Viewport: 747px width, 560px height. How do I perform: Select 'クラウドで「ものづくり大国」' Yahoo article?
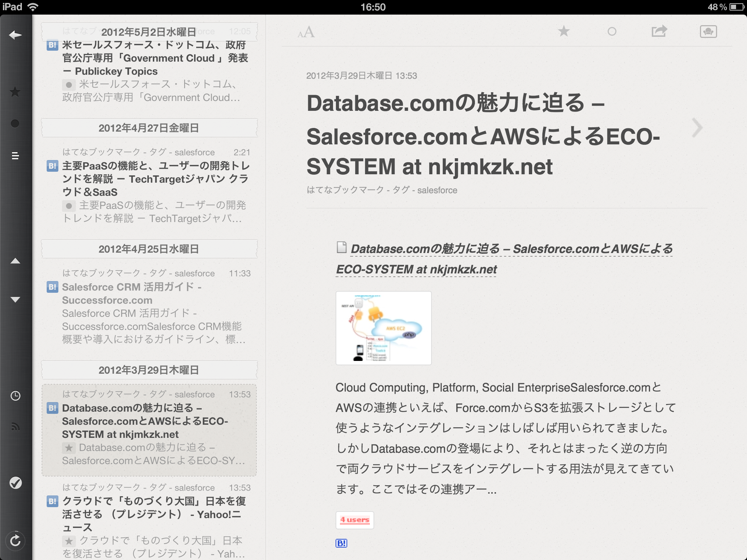point(149,520)
